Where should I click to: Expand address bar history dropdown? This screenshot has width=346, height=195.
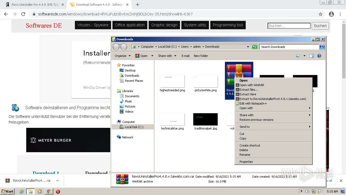(248, 47)
